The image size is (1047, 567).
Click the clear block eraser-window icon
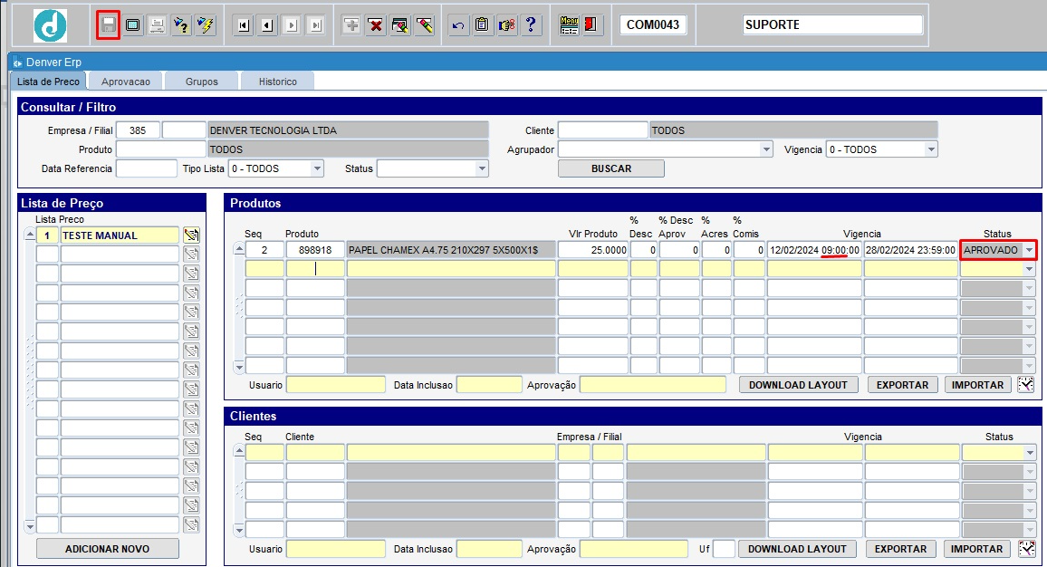click(400, 25)
